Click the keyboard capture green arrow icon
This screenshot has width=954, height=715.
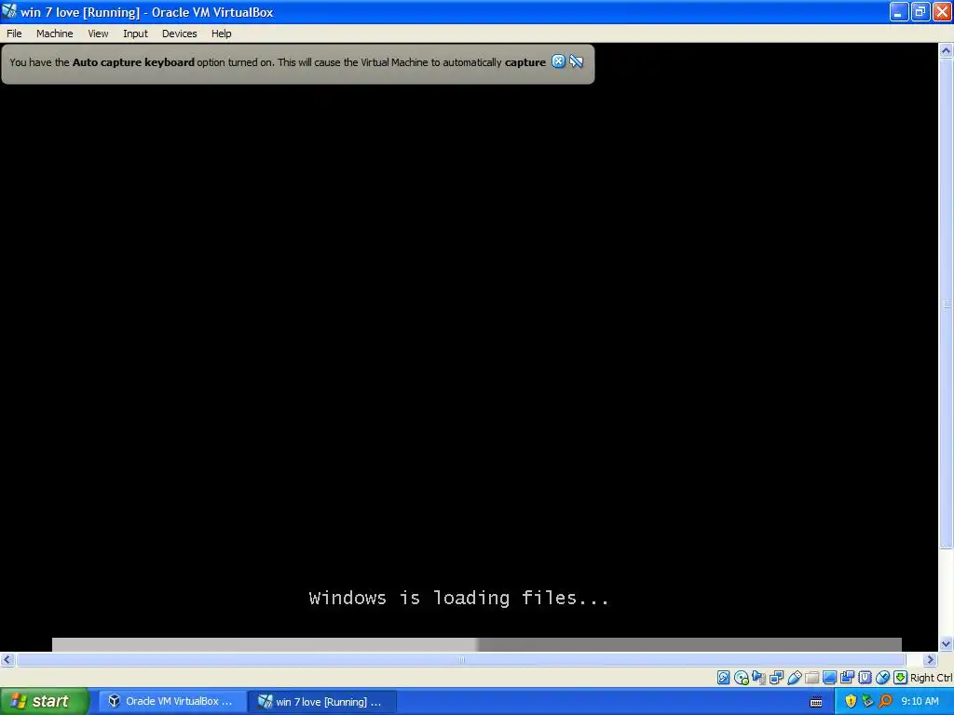click(x=901, y=678)
